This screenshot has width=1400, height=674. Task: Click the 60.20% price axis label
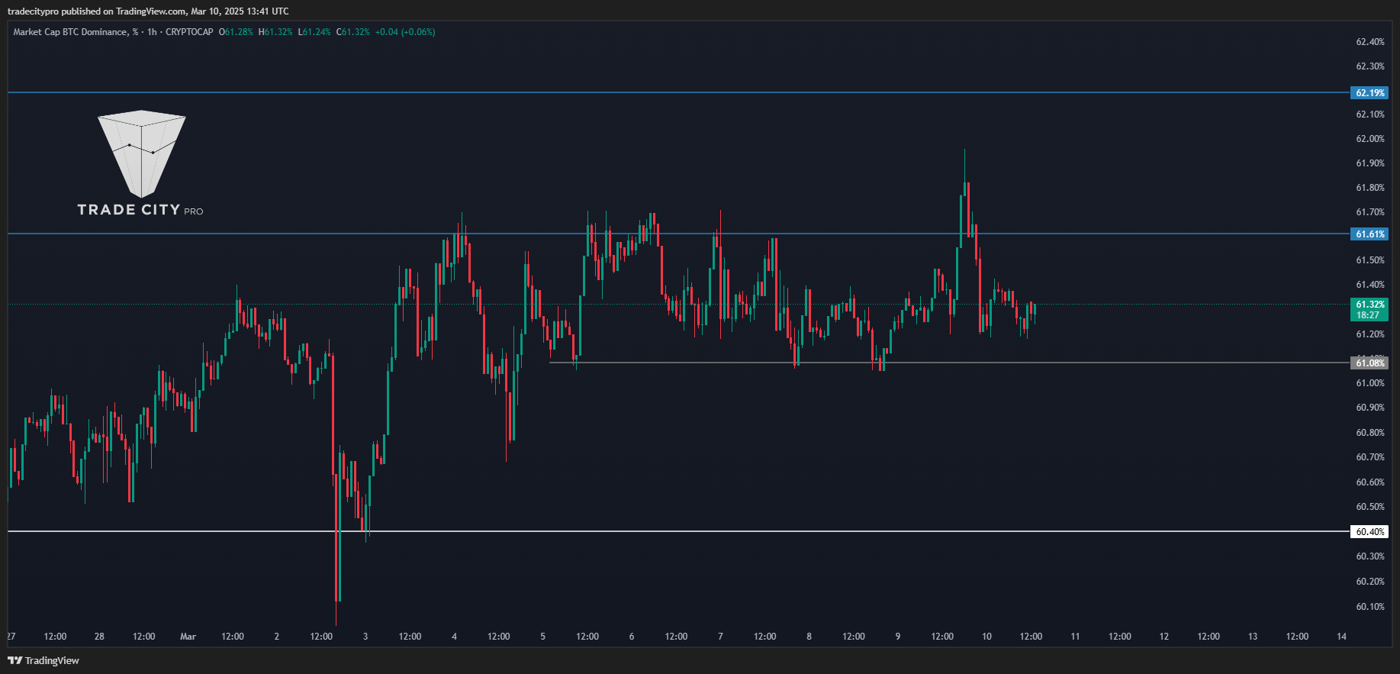coord(1370,582)
